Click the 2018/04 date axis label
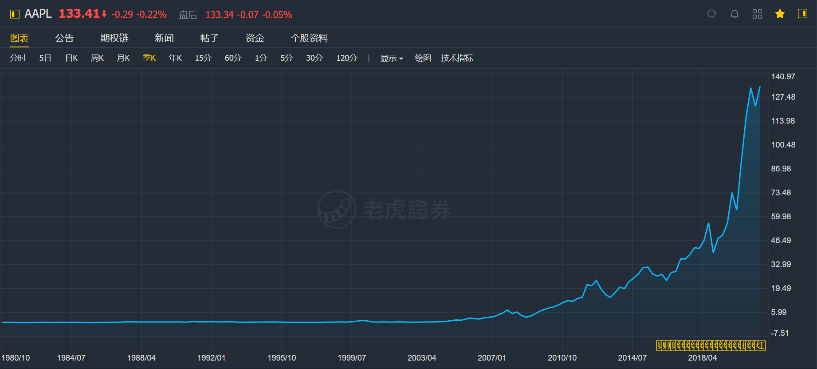Image resolution: width=817 pixels, height=369 pixels. tap(702, 358)
